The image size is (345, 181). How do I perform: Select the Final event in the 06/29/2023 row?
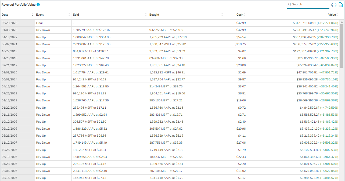[x=39, y=23]
